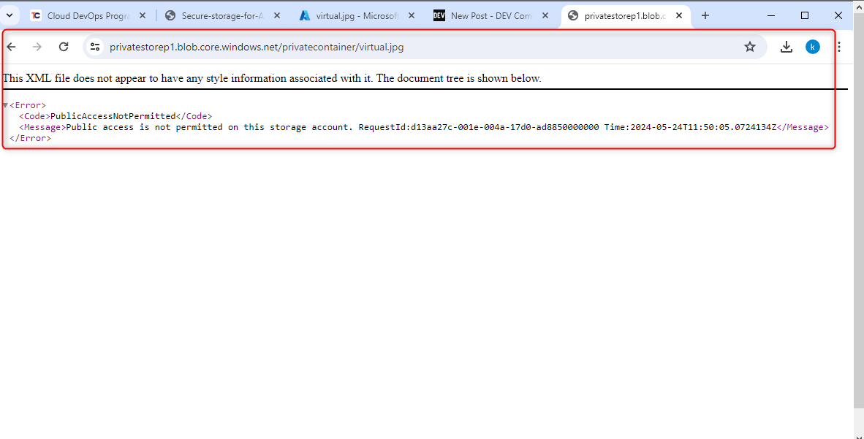
Task: Close the privatestorep1.blob active tab
Action: point(679,16)
